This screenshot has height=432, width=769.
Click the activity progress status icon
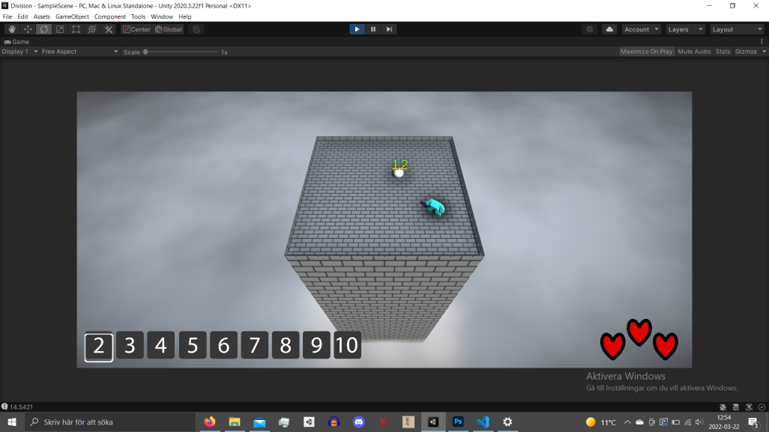coord(762,407)
